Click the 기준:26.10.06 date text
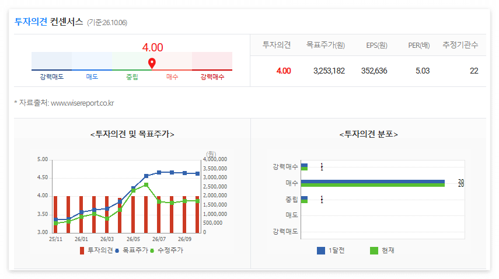 coord(107,23)
